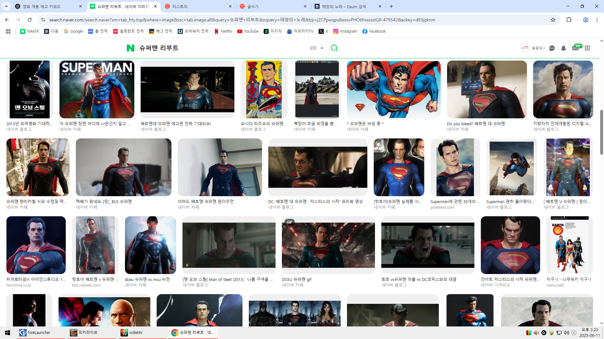Reload the current page

(30, 20)
